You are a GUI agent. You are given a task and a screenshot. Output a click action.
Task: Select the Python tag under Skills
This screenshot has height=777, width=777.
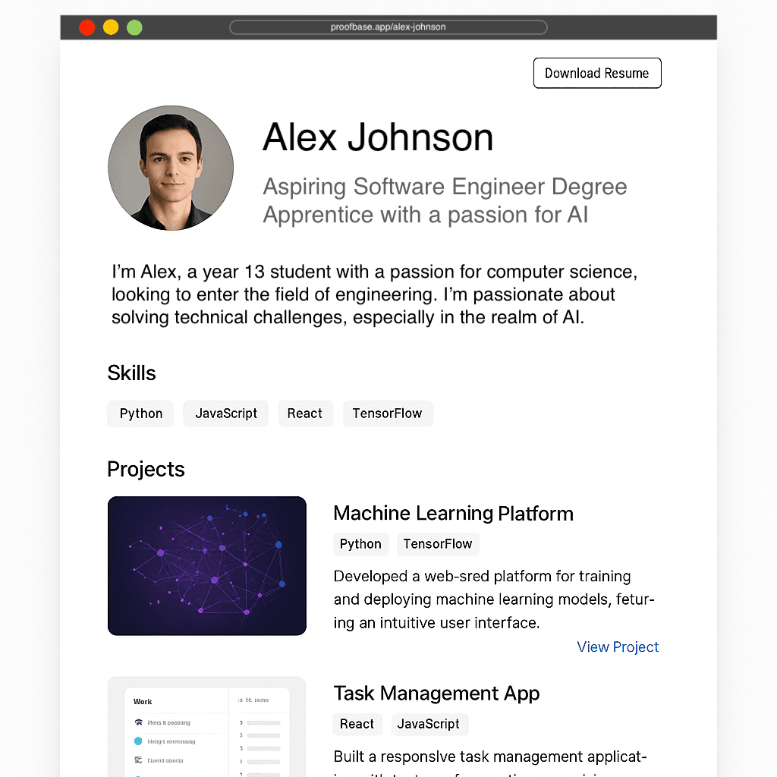point(140,414)
